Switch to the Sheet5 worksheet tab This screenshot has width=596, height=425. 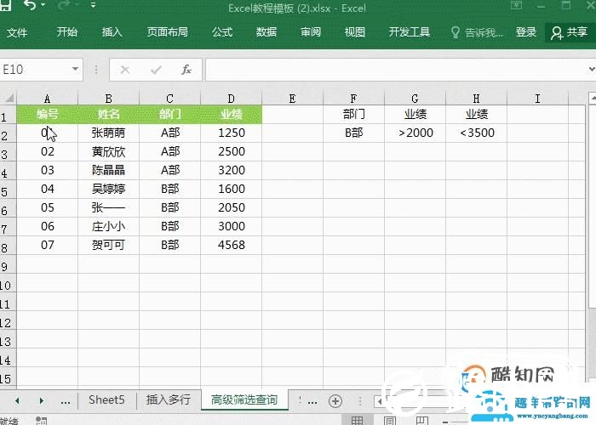point(106,400)
